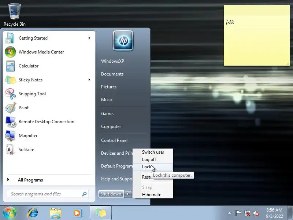Viewport: 293px width, 220px height.
Task: Click the Sticky Notes icon in Start menu
Action: 11,80
